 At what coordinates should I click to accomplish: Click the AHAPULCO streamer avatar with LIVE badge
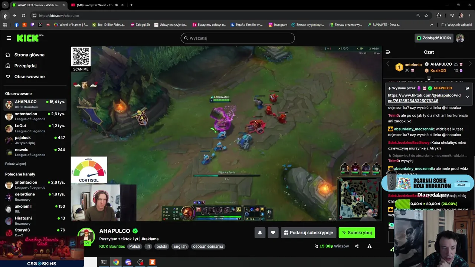pyautogui.click(x=86, y=237)
